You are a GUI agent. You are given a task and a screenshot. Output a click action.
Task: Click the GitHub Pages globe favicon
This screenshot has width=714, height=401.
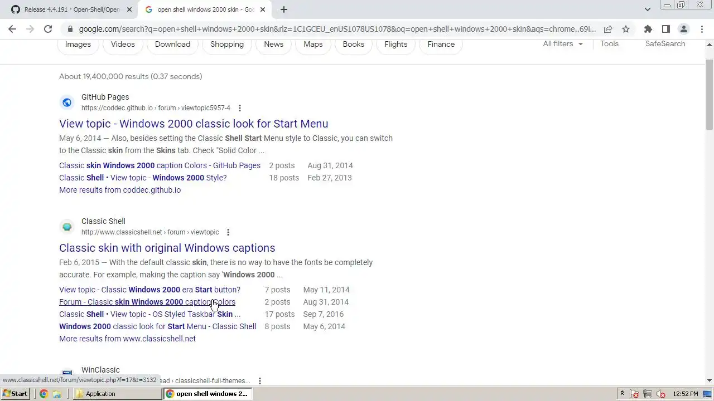coord(67,102)
